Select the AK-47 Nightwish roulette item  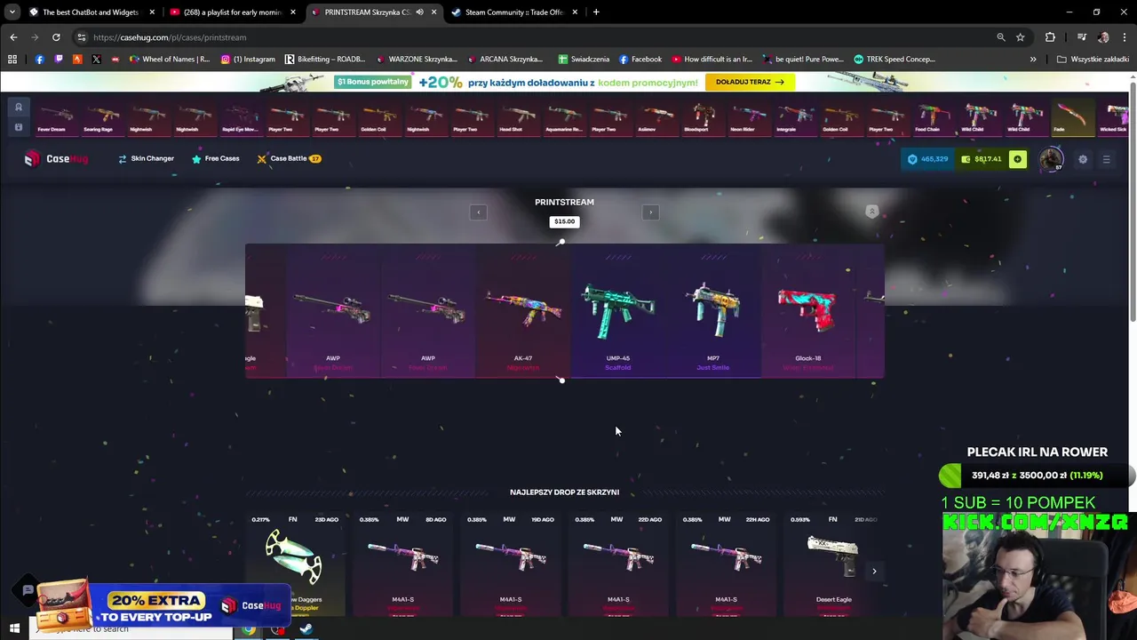[523, 311]
